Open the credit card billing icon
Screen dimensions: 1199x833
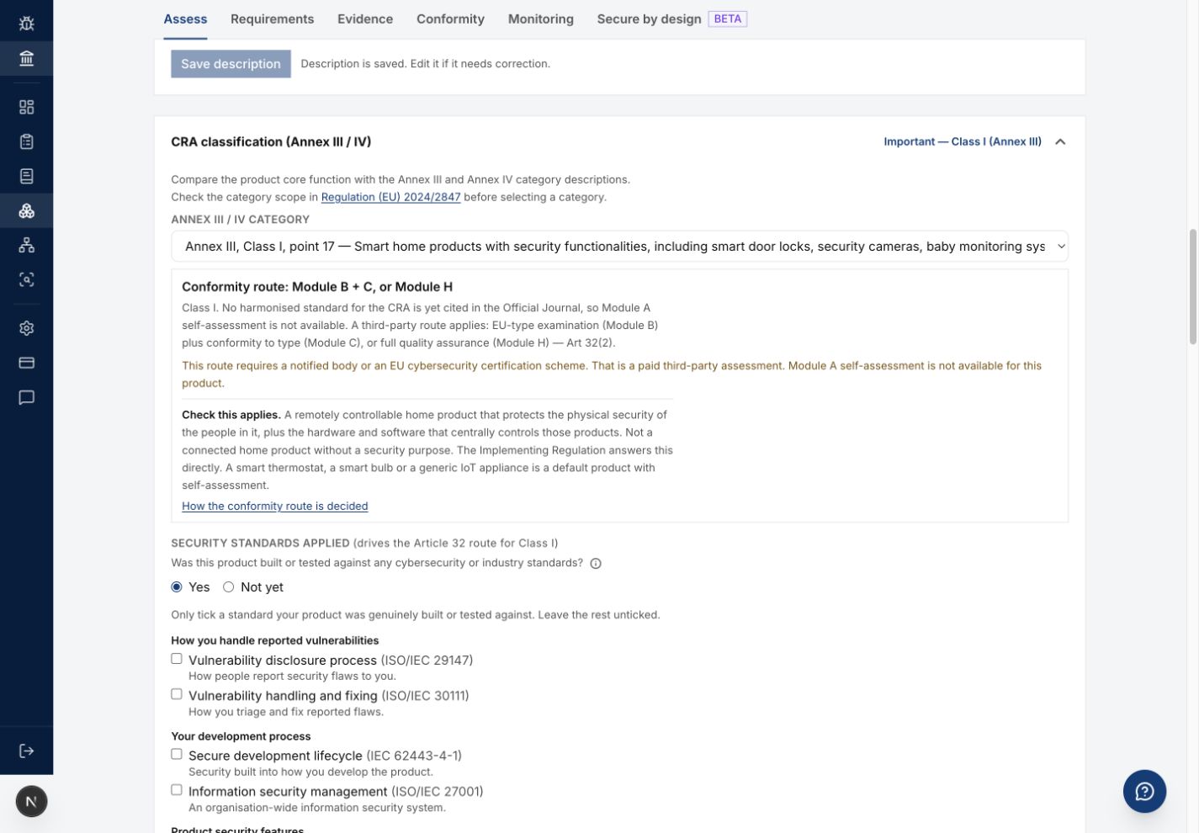click(x=26, y=363)
